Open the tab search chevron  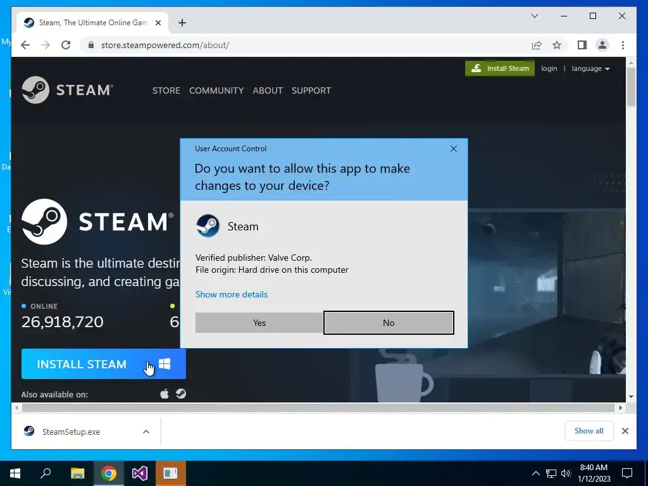tap(535, 16)
